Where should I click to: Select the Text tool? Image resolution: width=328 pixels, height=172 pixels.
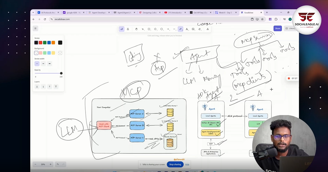point(187,29)
